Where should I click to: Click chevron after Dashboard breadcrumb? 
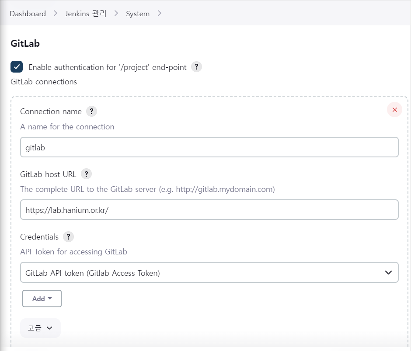point(55,13)
